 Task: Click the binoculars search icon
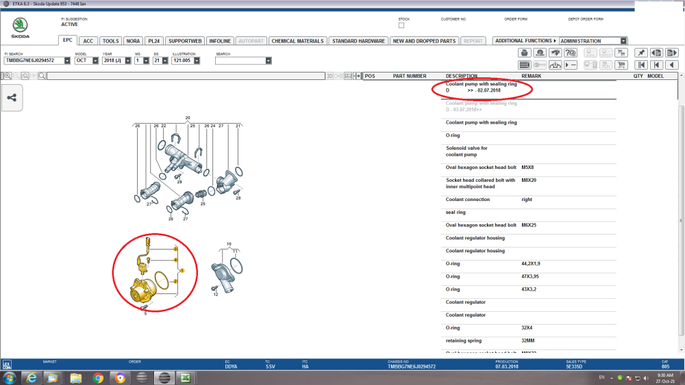[556, 53]
